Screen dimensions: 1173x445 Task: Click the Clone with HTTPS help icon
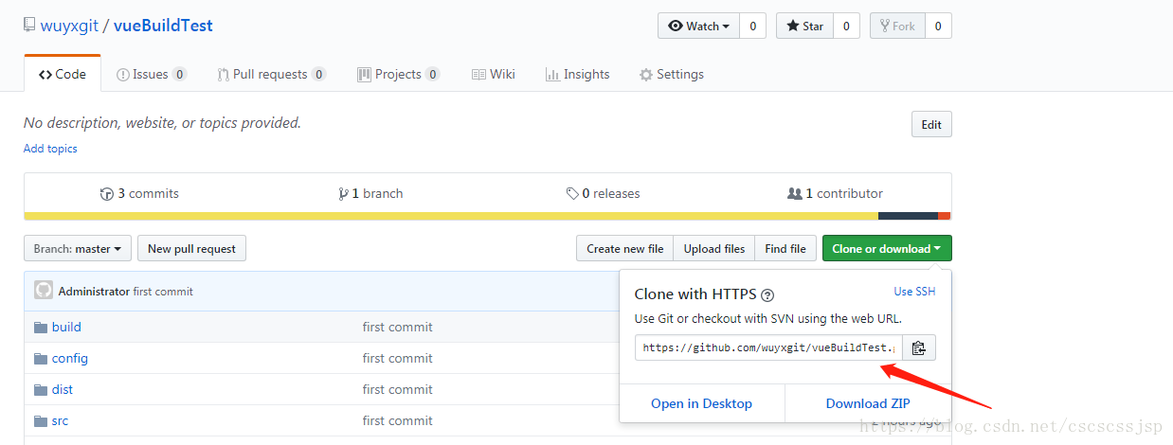point(767,294)
